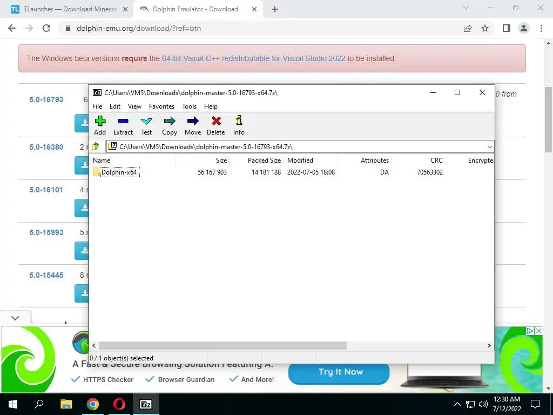Click the browser back arrow
This screenshot has width=553, height=415.
click(x=12, y=28)
